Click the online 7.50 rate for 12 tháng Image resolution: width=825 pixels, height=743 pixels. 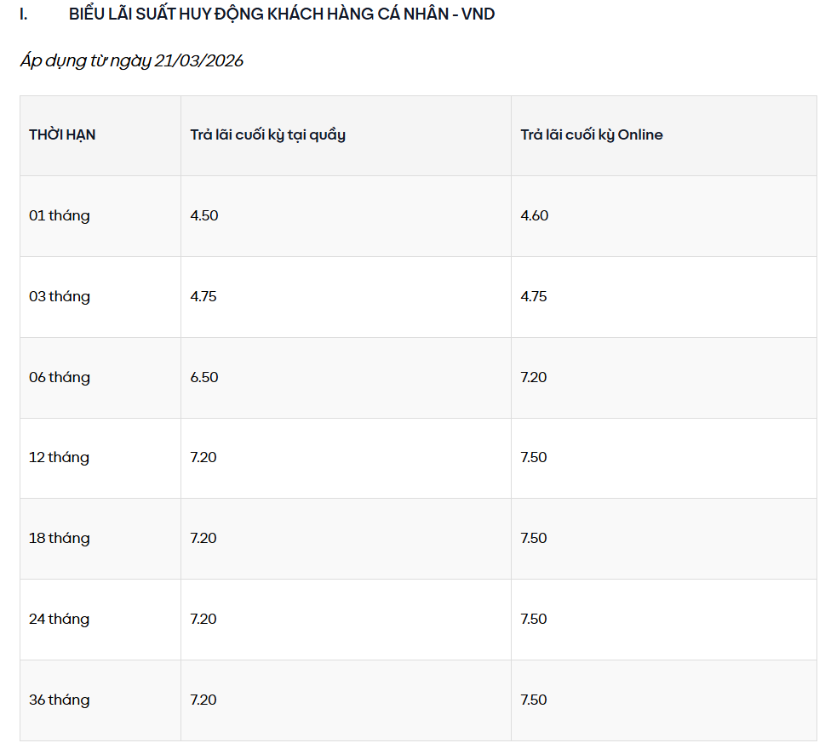coord(534,457)
